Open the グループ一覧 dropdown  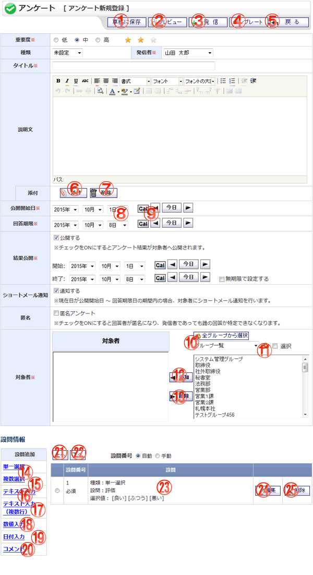pyautogui.click(x=226, y=345)
